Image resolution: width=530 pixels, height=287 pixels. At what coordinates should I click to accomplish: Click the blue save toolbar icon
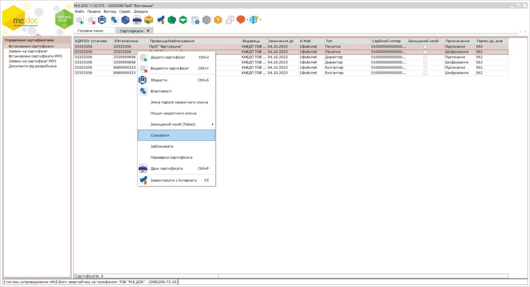[102, 20]
